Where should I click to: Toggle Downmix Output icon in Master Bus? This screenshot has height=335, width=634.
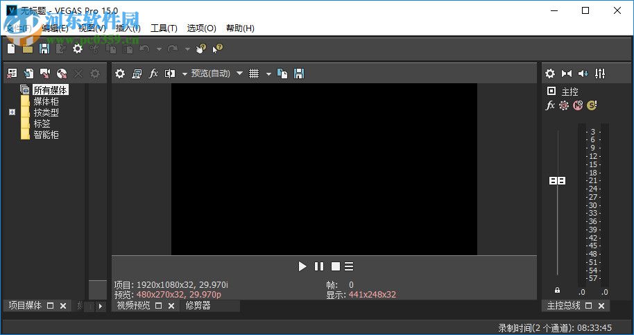(x=567, y=74)
